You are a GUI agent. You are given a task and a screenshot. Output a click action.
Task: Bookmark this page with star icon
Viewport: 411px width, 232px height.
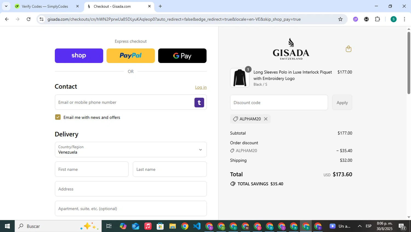click(340, 19)
